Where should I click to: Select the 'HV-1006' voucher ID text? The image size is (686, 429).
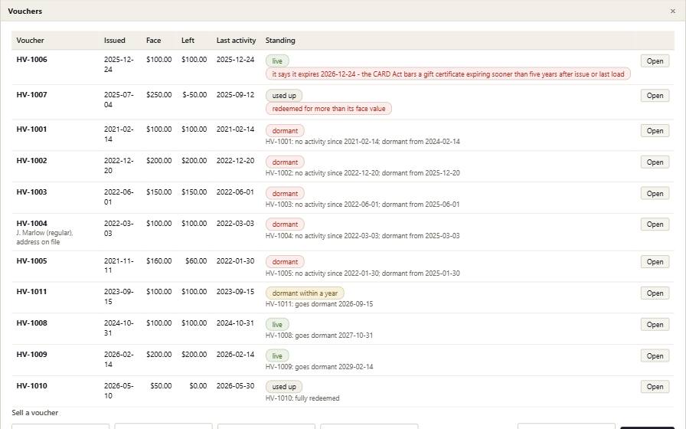[31, 60]
